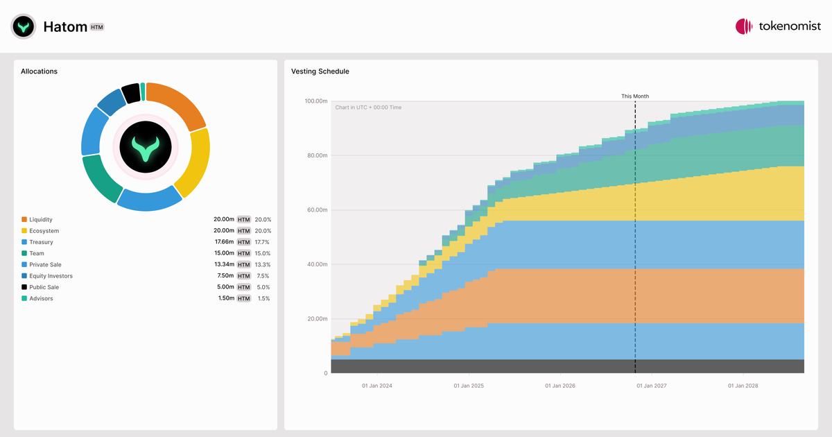Click the Hatom logo icon in header
832x437 pixels.
tap(24, 26)
